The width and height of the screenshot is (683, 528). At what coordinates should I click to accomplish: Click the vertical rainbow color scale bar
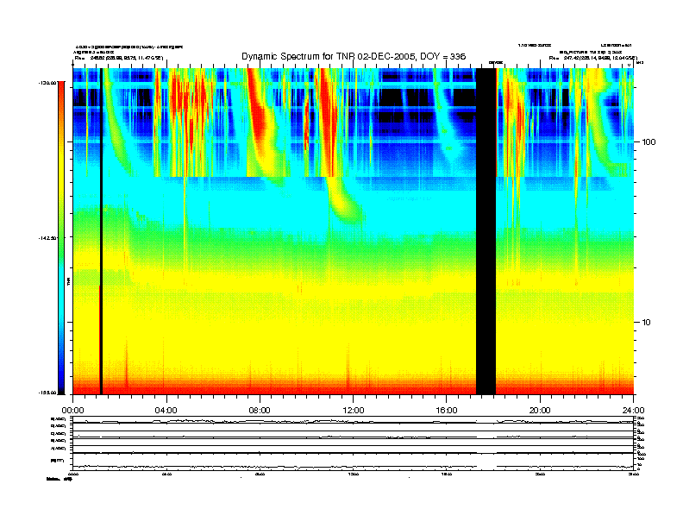tap(62, 238)
